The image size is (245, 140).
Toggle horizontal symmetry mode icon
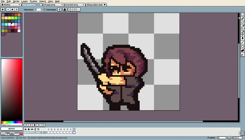(x=70, y=10)
